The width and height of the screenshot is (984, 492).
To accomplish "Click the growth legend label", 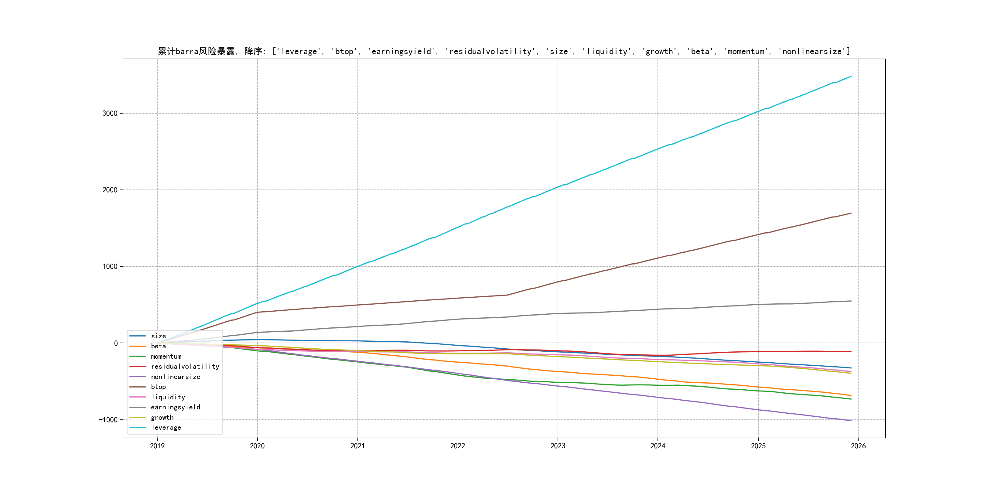I will tap(162, 418).
